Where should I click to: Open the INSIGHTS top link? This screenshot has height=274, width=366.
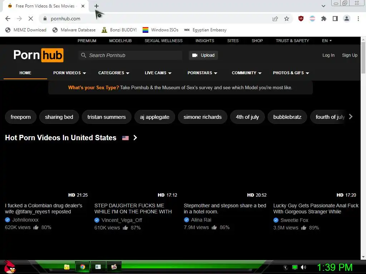pyautogui.click(x=205, y=41)
